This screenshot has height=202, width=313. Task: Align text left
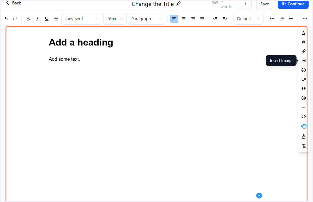[174, 19]
